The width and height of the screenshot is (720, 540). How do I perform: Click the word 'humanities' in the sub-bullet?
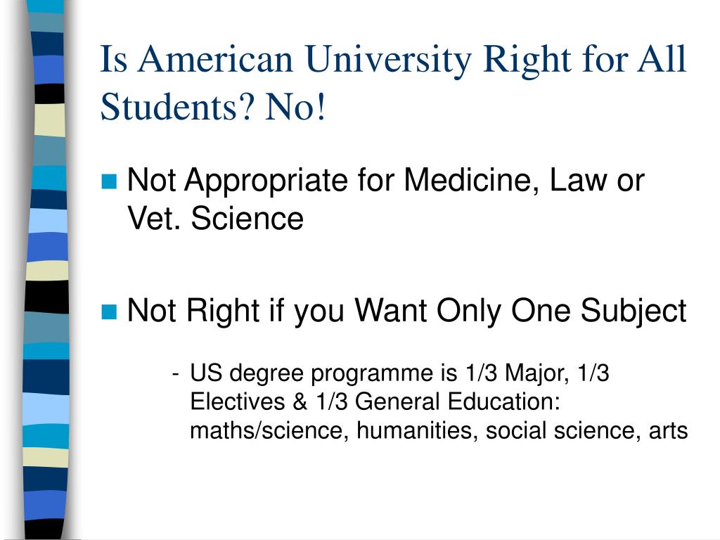coord(417,431)
